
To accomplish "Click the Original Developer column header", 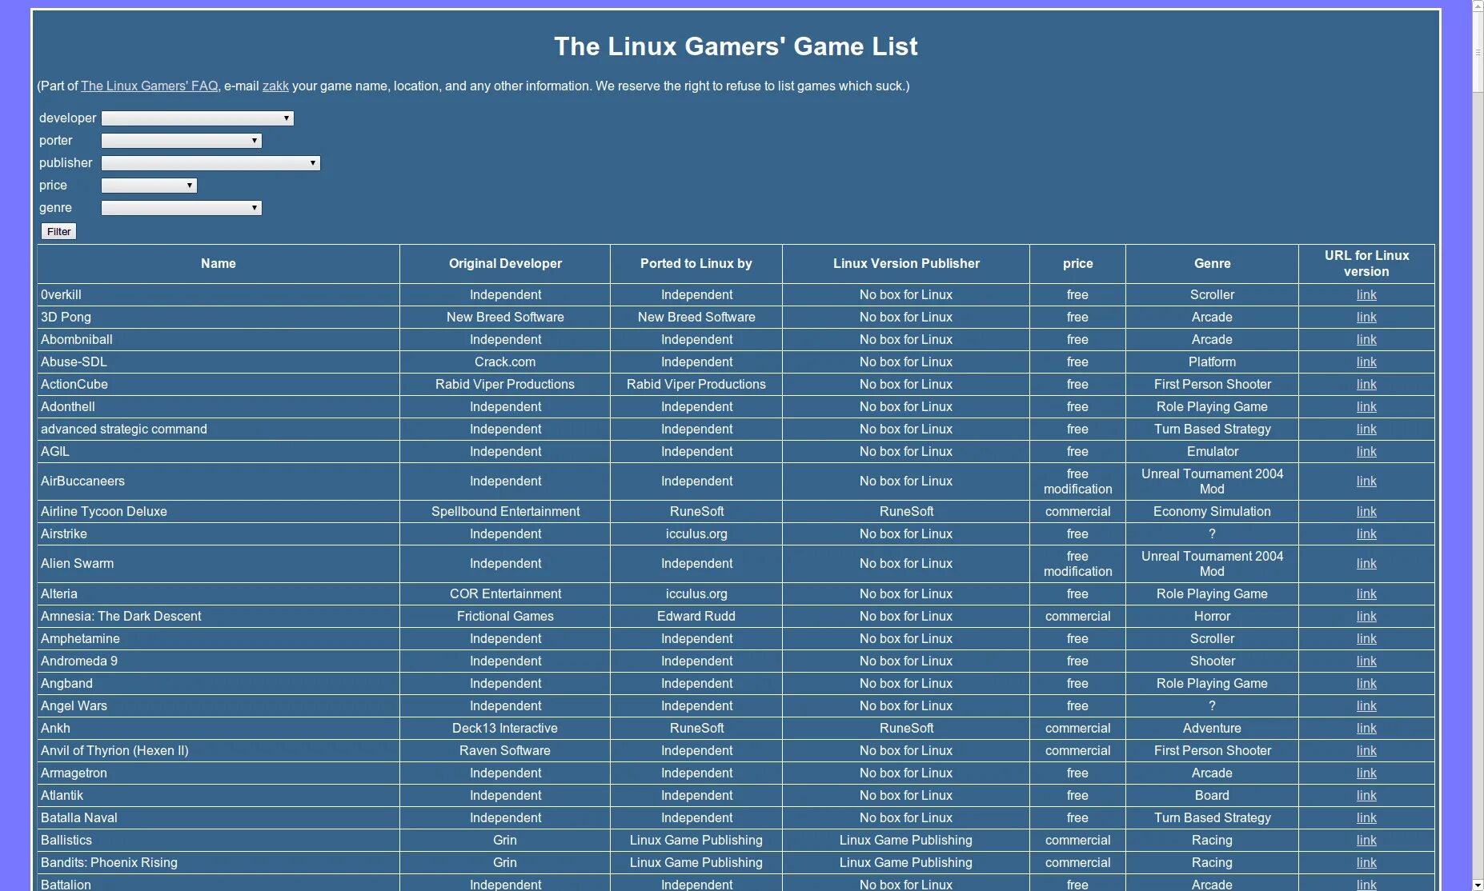I will click(x=505, y=264).
